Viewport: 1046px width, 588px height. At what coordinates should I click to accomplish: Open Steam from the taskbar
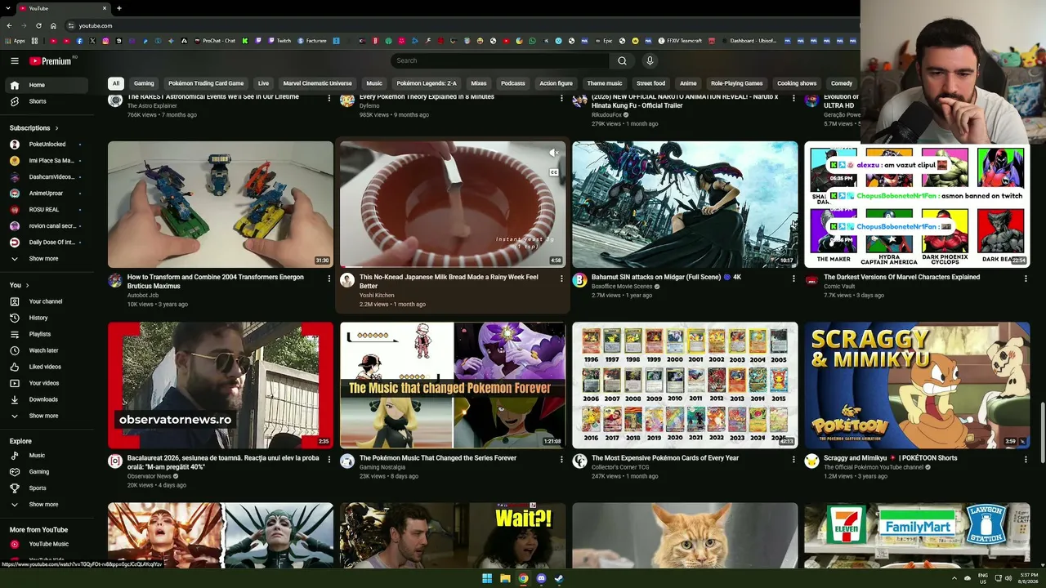point(559,578)
